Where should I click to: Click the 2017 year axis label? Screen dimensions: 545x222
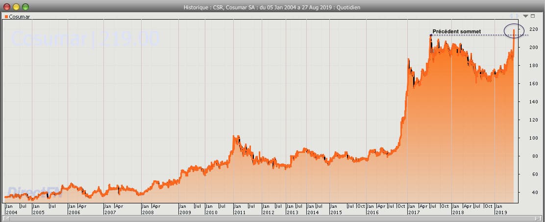coord(414,212)
